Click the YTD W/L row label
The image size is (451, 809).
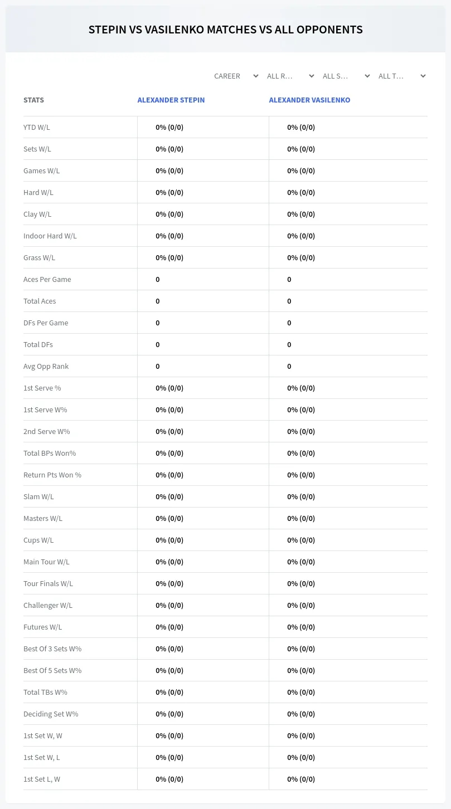click(37, 127)
